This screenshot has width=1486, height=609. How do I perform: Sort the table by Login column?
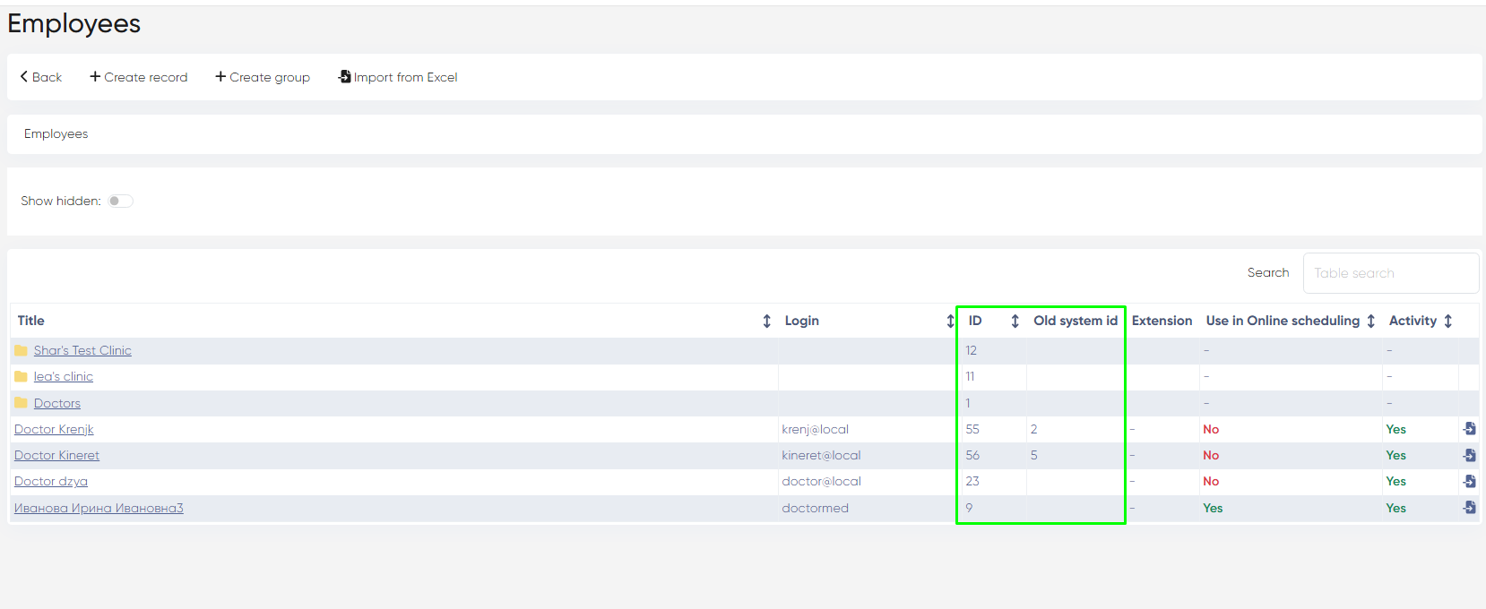pyautogui.click(x=950, y=321)
